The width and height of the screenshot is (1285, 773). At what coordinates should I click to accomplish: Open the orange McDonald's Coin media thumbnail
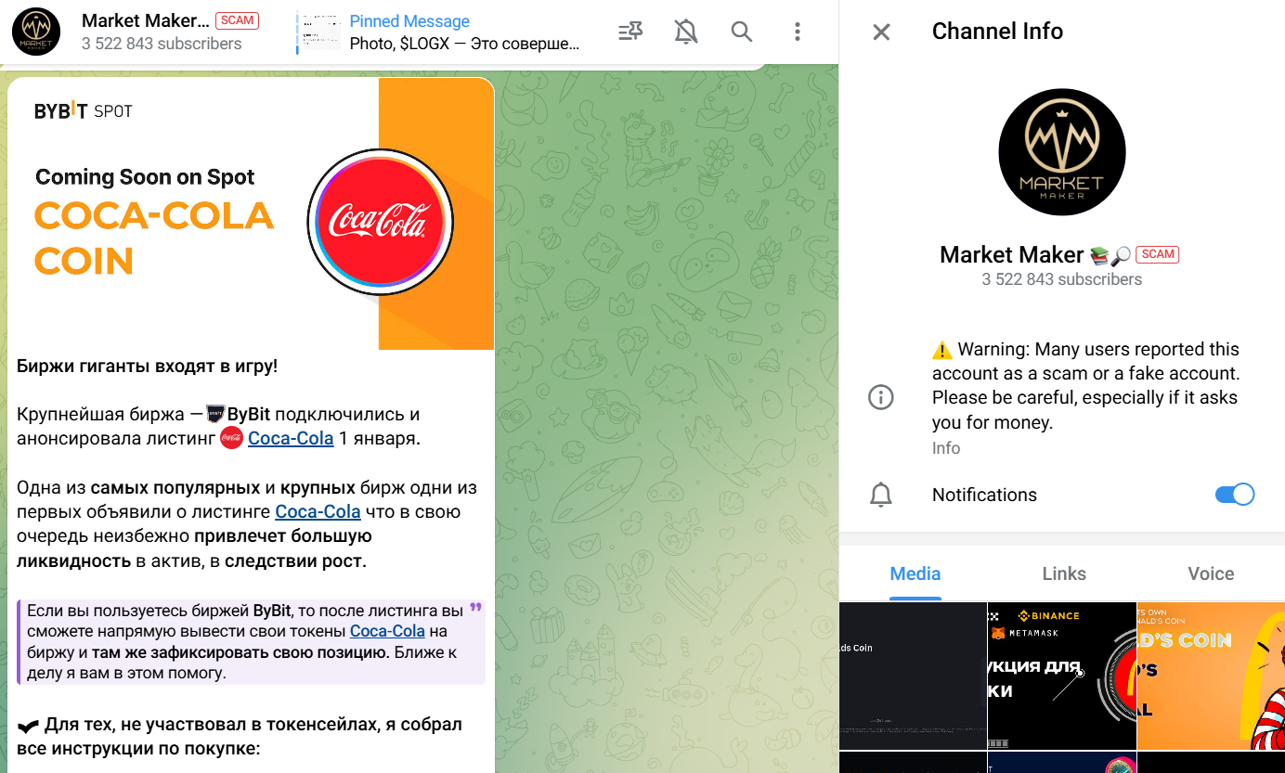[x=1212, y=676]
